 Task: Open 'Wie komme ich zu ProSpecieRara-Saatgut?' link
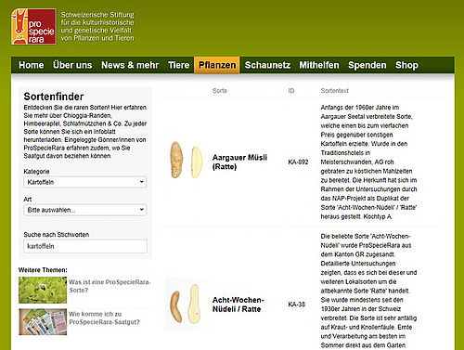pyautogui.click(x=104, y=318)
